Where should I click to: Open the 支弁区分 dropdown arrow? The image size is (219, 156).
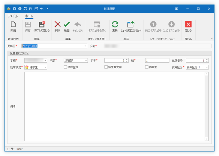coord(207,67)
